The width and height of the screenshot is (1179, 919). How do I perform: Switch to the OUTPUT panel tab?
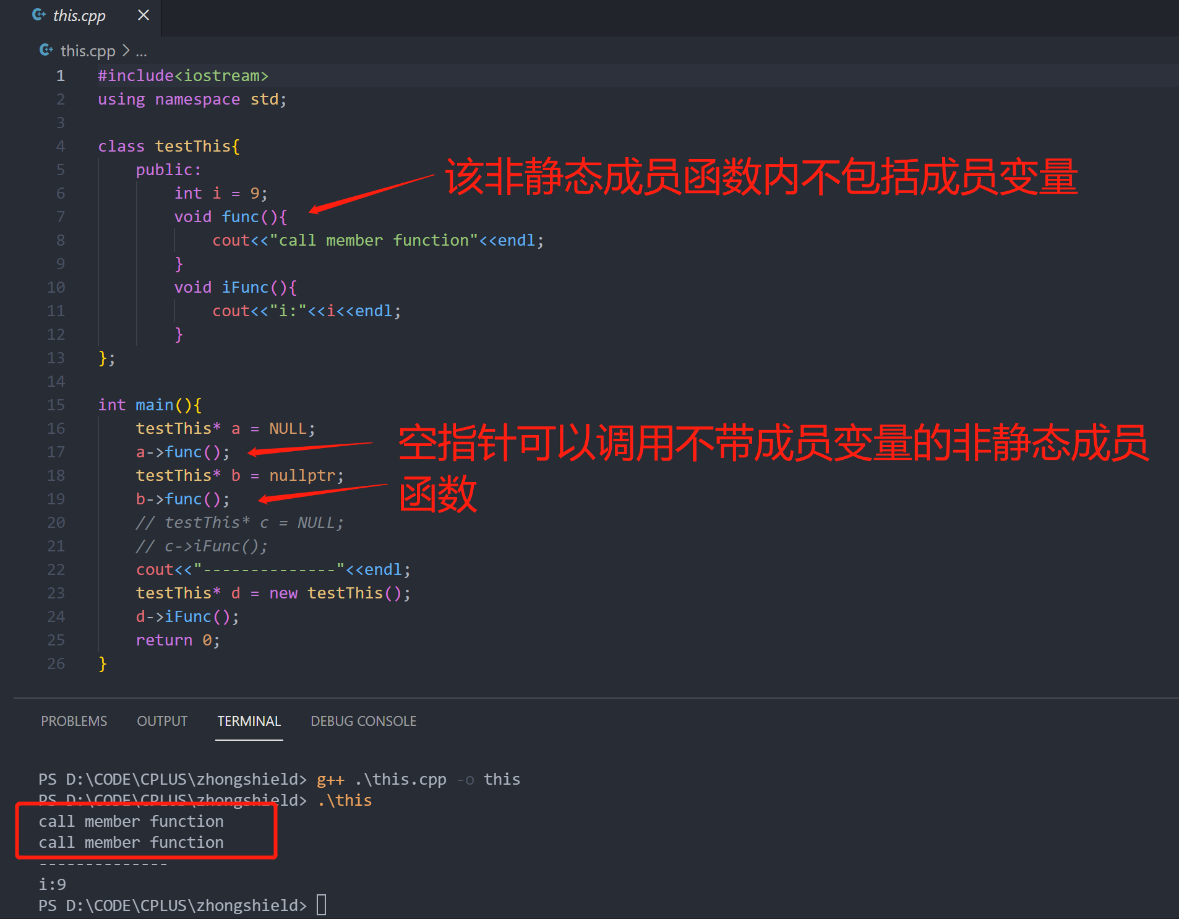tap(162, 721)
